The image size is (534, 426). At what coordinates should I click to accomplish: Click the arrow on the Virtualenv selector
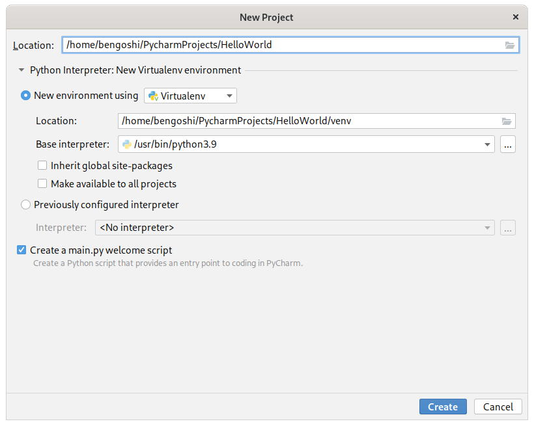[x=229, y=95]
